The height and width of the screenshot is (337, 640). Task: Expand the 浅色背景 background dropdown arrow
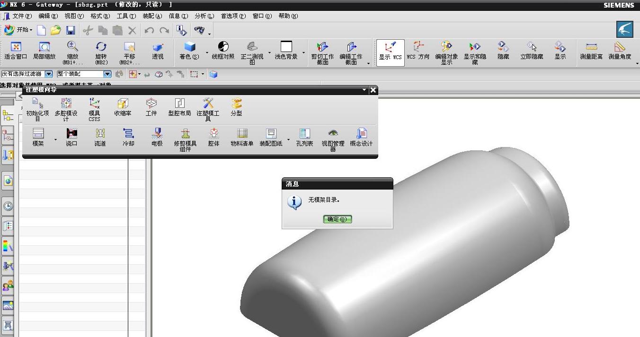coord(303,52)
